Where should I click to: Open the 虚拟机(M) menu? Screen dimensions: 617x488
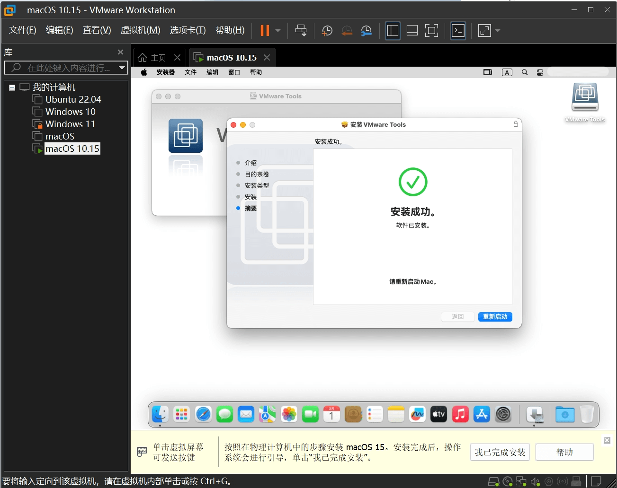pyautogui.click(x=140, y=30)
